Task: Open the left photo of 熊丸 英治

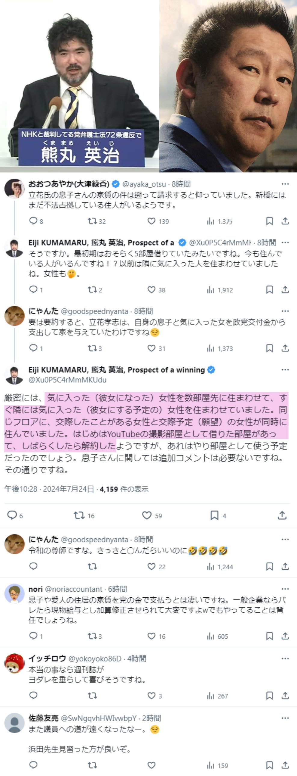Action: click(x=79, y=86)
